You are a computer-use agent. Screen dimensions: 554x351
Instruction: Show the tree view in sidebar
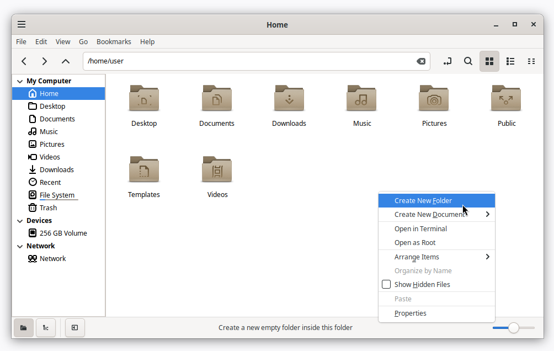click(46, 328)
